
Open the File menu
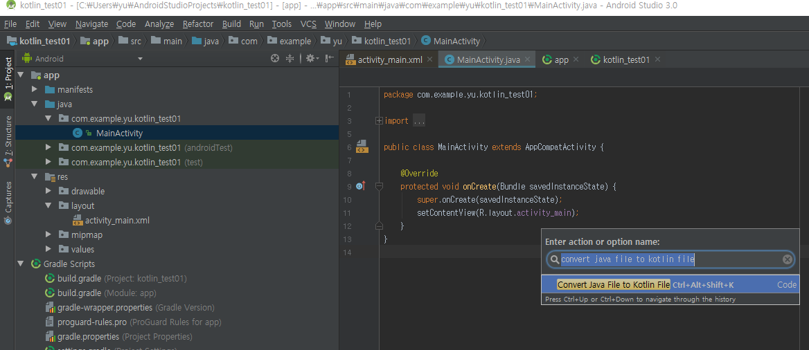[10, 24]
